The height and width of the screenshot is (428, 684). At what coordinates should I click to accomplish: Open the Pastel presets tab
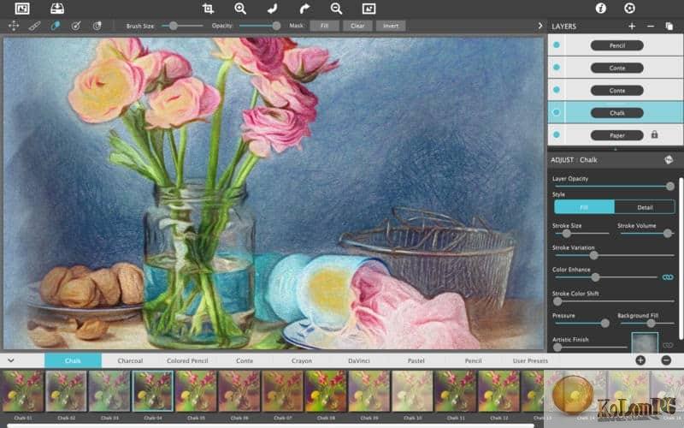pos(416,360)
